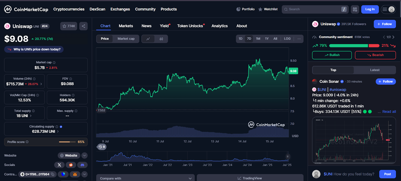401x181 pixels.
Task: Open chart more options ellipsis
Action: coord(299,39)
